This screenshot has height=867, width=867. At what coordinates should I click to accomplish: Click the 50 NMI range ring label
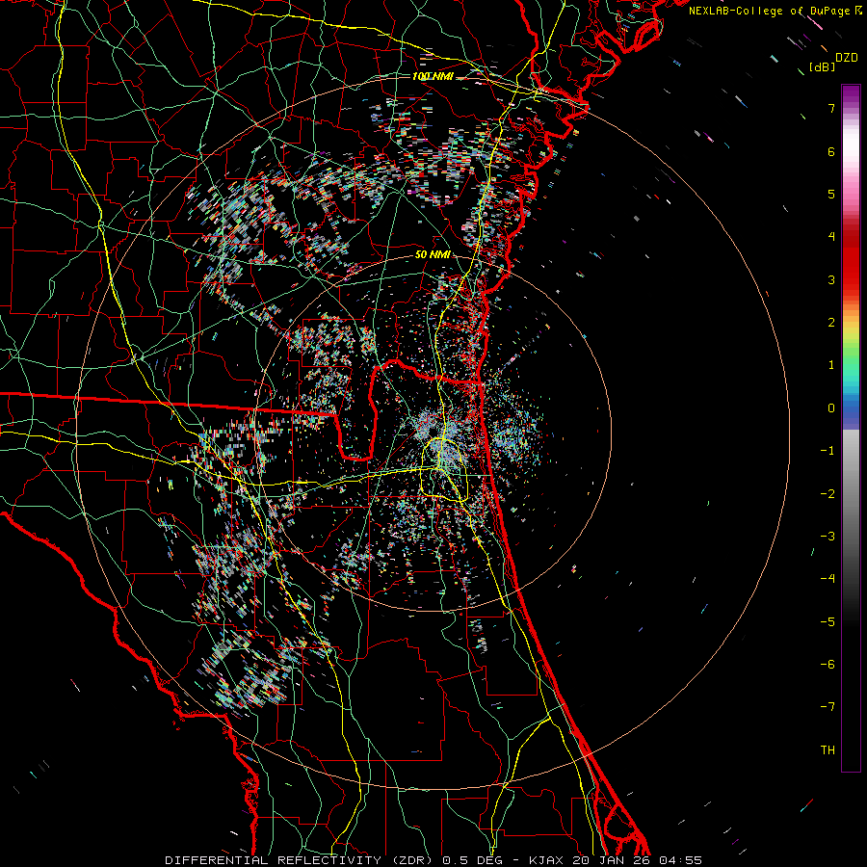[x=433, y=255]
